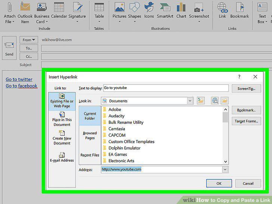Switch to Browsed Pages view
272x204 pixels.
90,136
